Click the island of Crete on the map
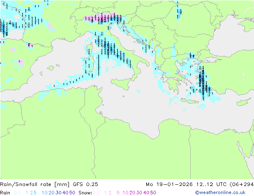The width and height of the screenshot is (254, 196). tap(189, 101)
